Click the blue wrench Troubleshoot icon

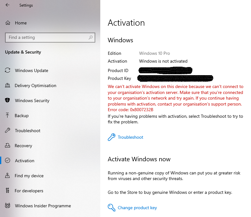(x=112, y=137)
